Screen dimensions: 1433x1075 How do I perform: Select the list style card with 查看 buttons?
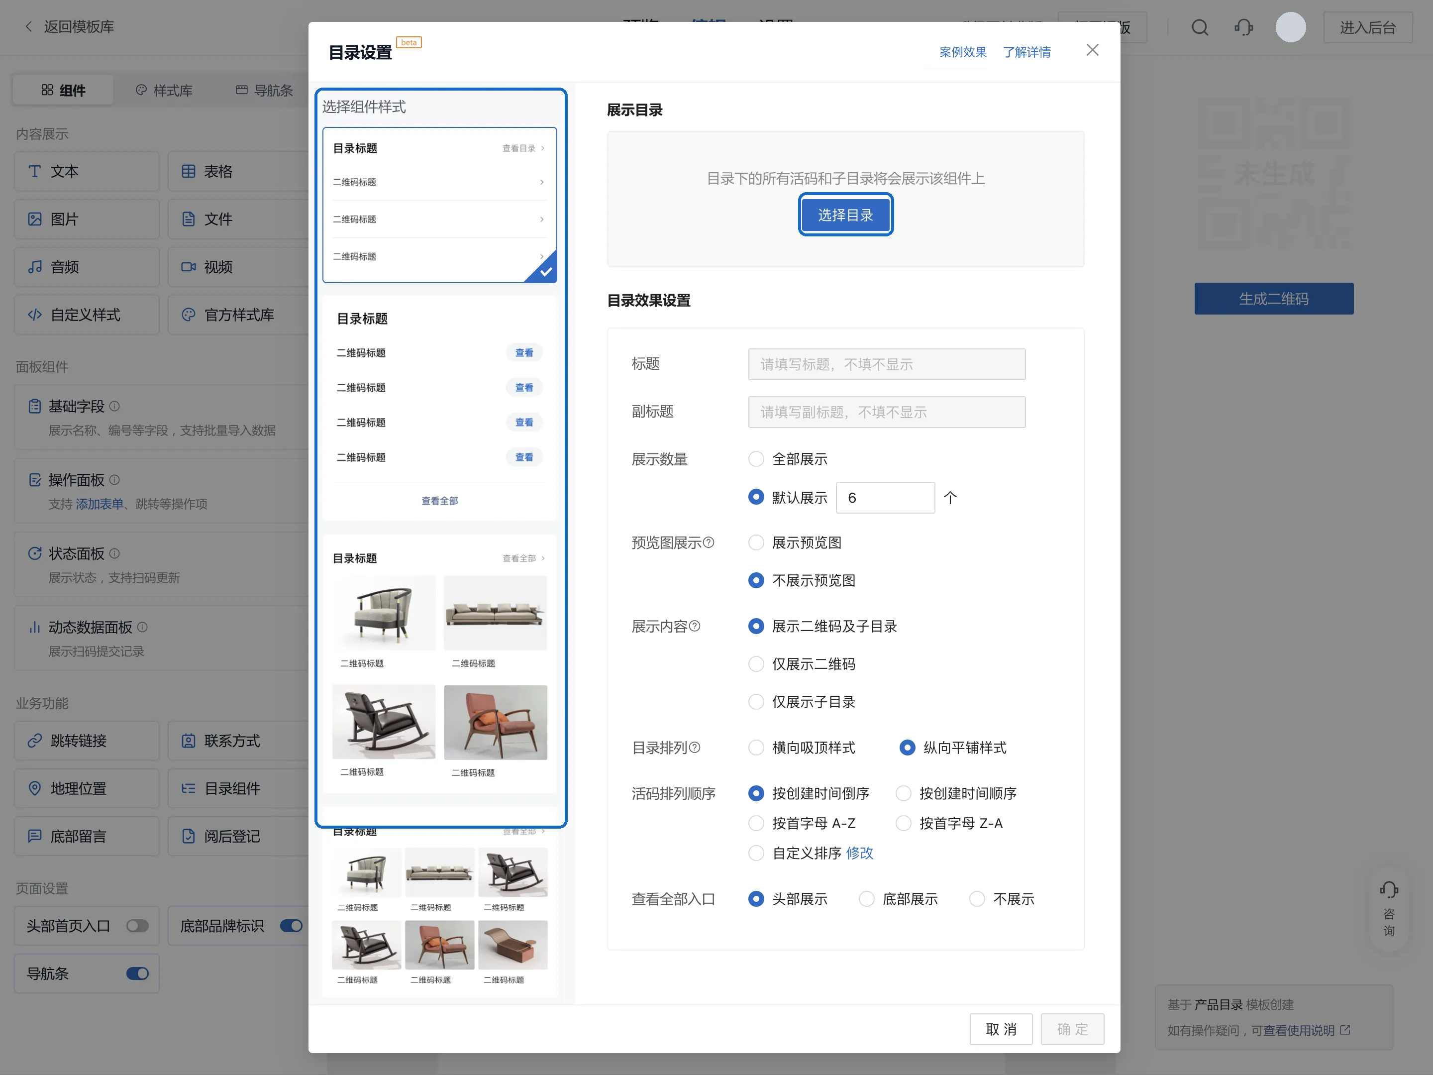pyautogui.click(x=440, y=408)
